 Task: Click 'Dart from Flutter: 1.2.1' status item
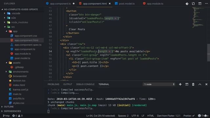point(169,116)
